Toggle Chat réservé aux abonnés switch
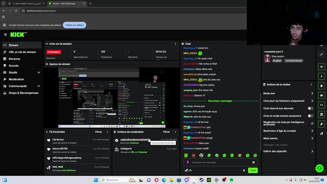327x184 pixels. 310,108
